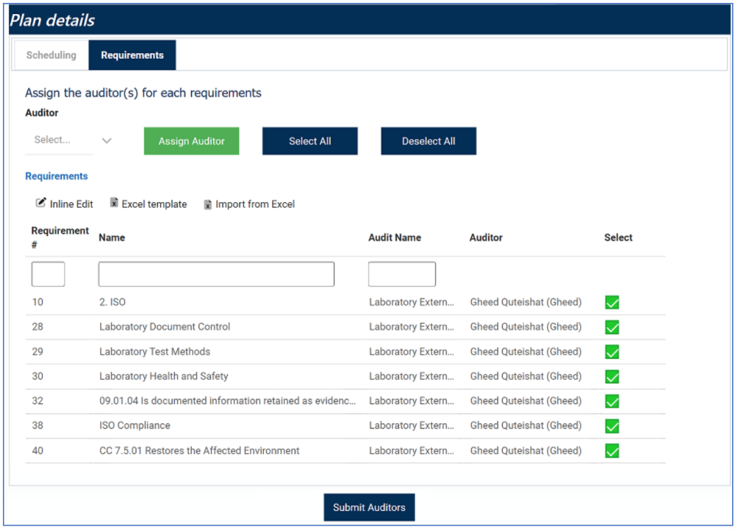Click requirement number 40

(x=37, y=451)
